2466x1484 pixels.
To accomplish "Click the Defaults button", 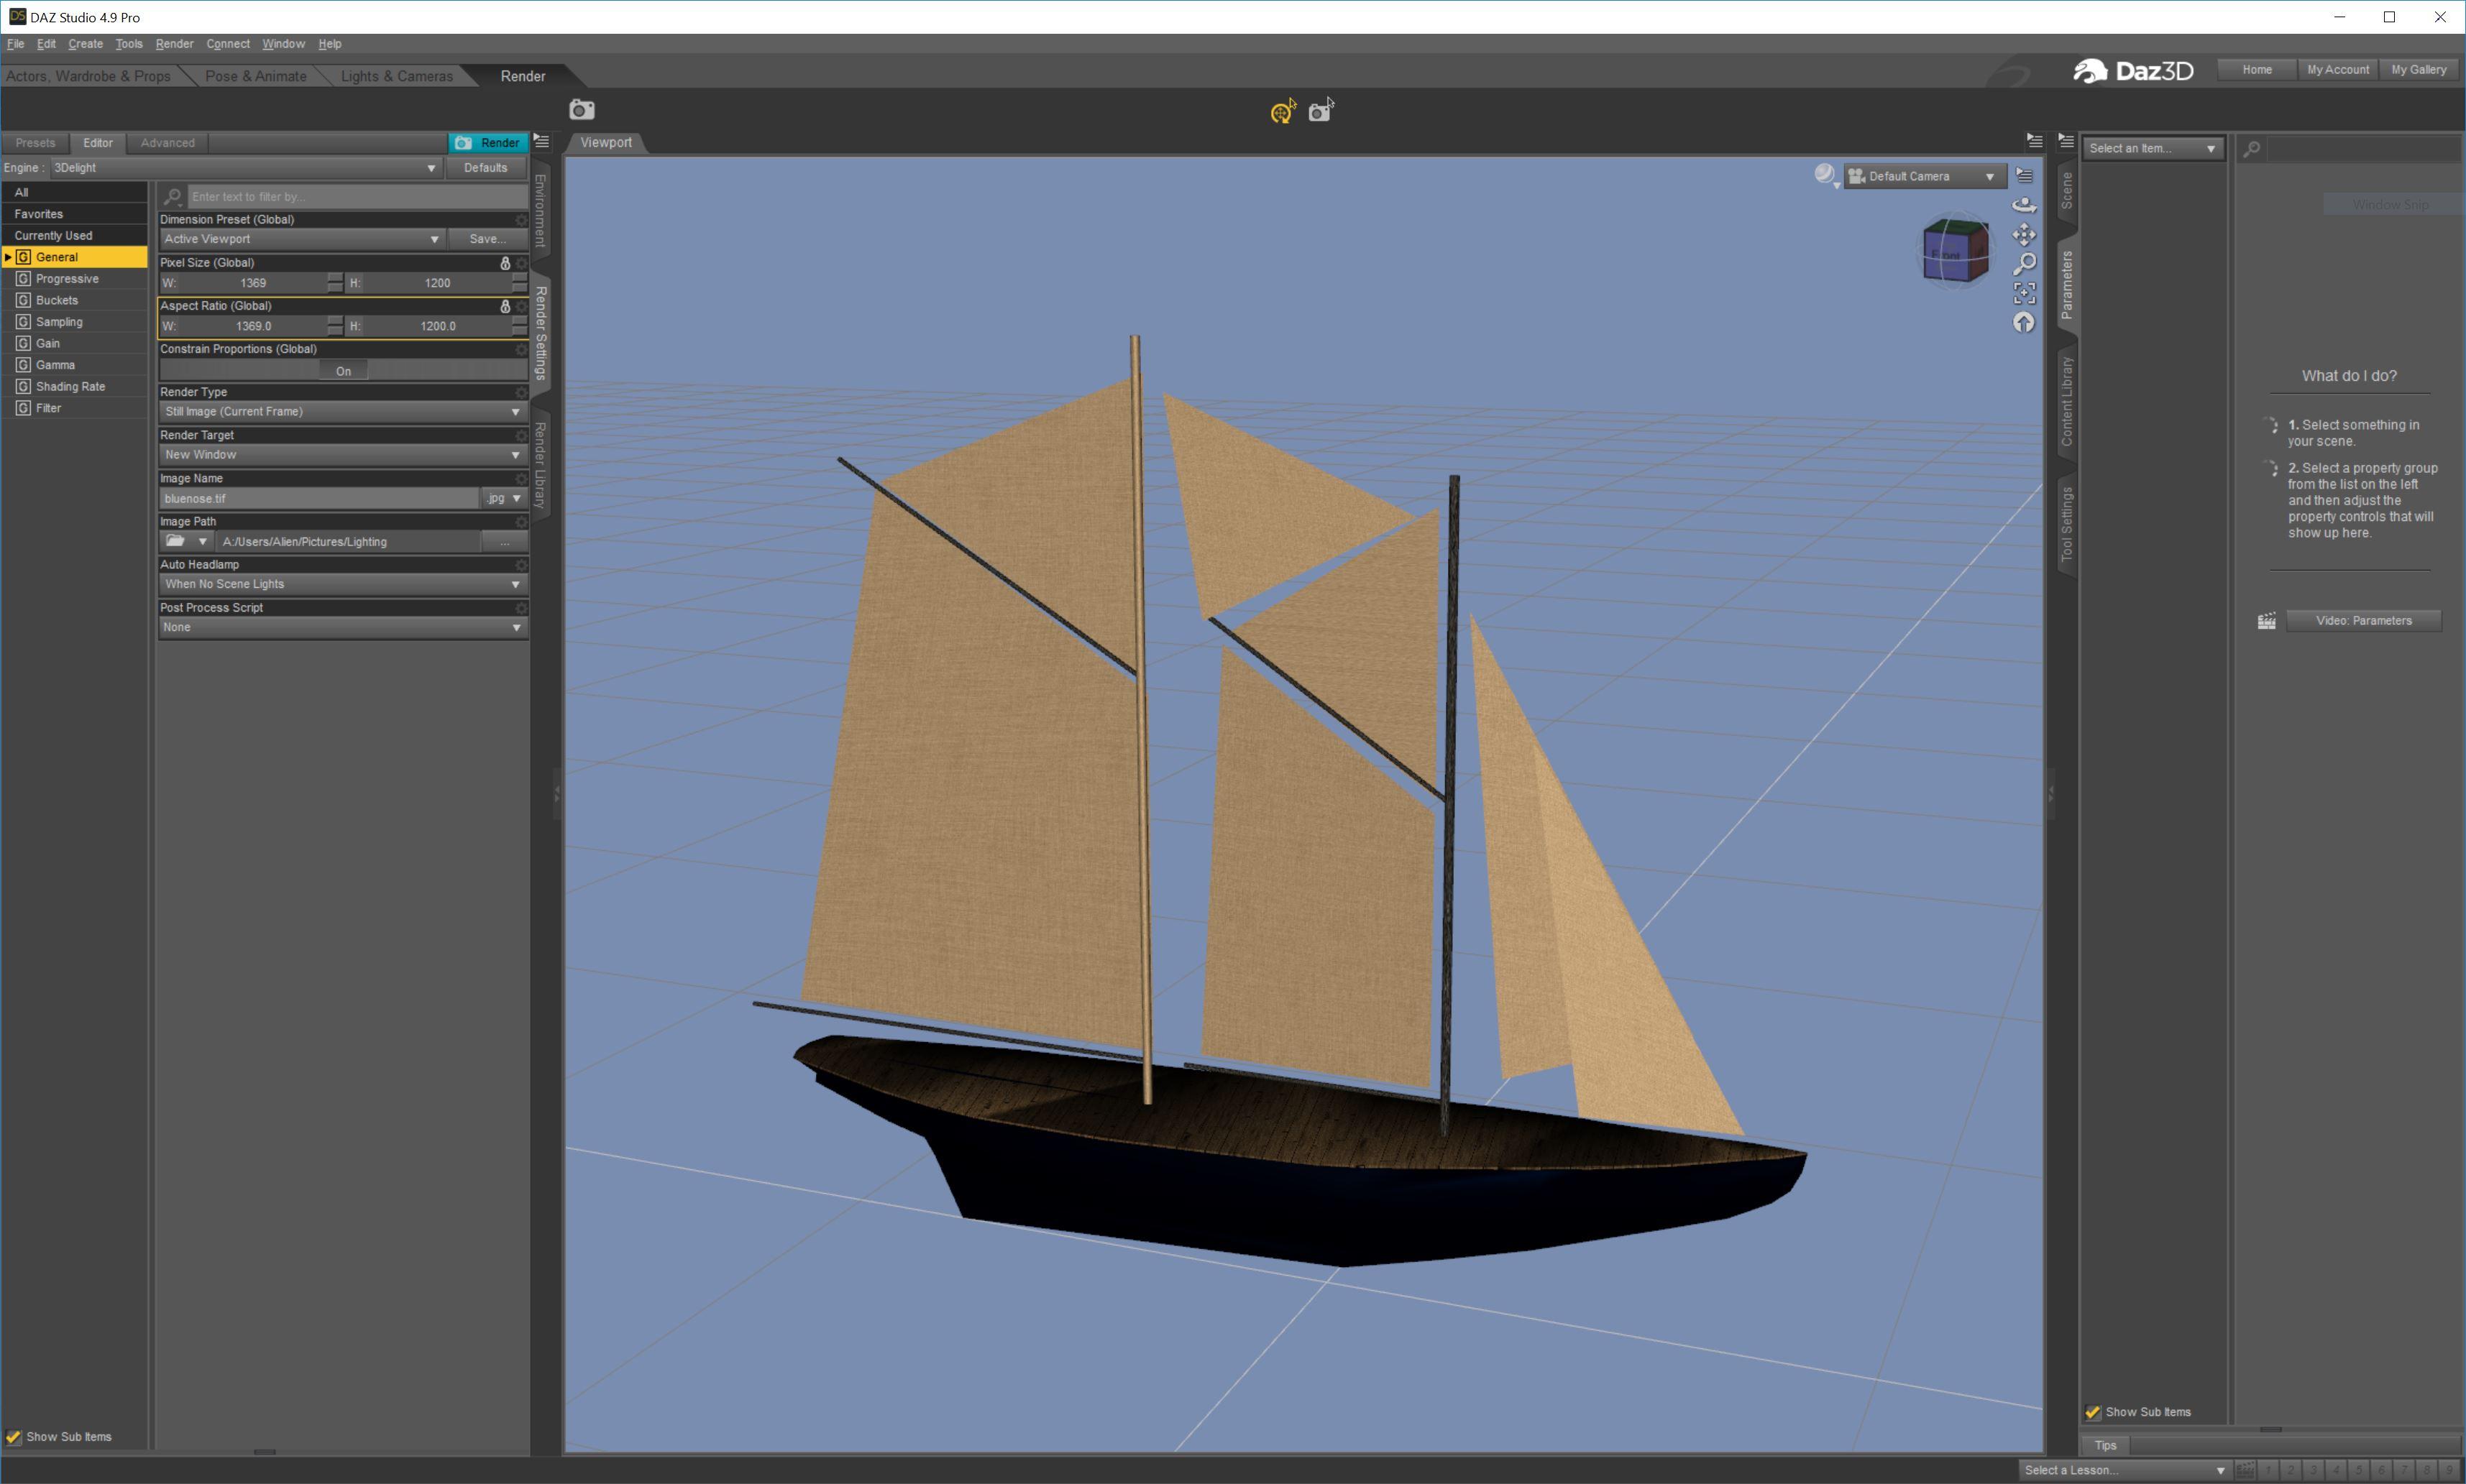I will click(x=485, y=168).
